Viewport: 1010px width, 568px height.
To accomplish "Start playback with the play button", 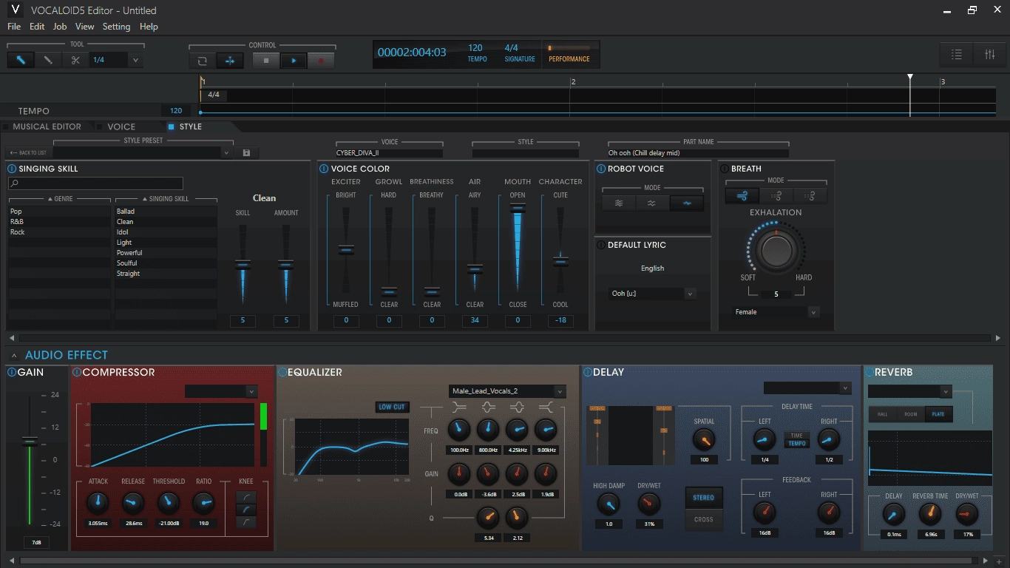I will (294, 61).
